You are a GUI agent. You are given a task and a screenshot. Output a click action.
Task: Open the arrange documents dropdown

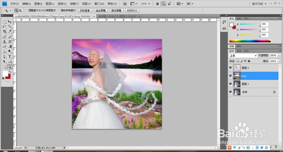(x=180, y=4)
